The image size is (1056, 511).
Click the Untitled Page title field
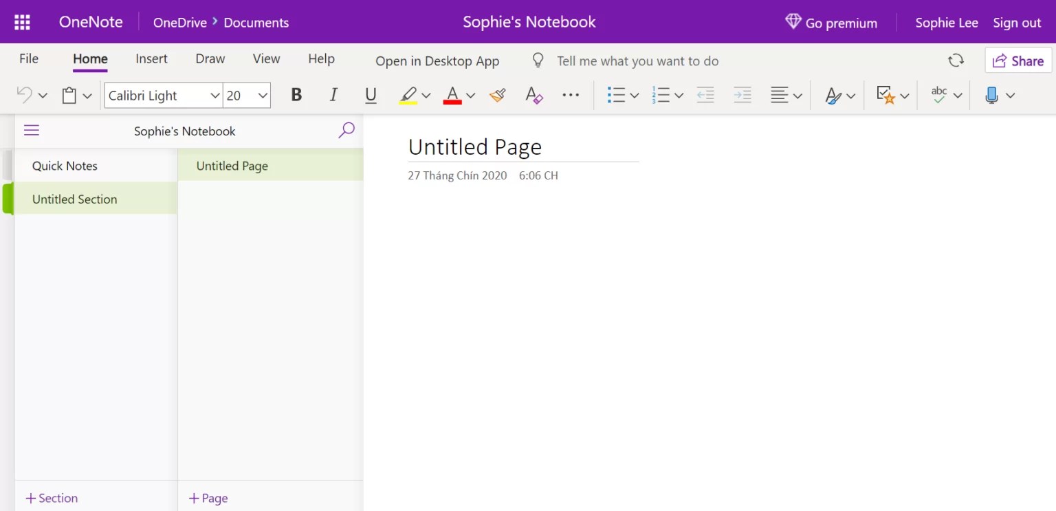tap(523, 146)
